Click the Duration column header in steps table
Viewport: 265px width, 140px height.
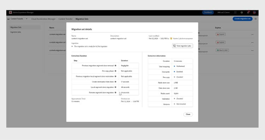point(124,61)
